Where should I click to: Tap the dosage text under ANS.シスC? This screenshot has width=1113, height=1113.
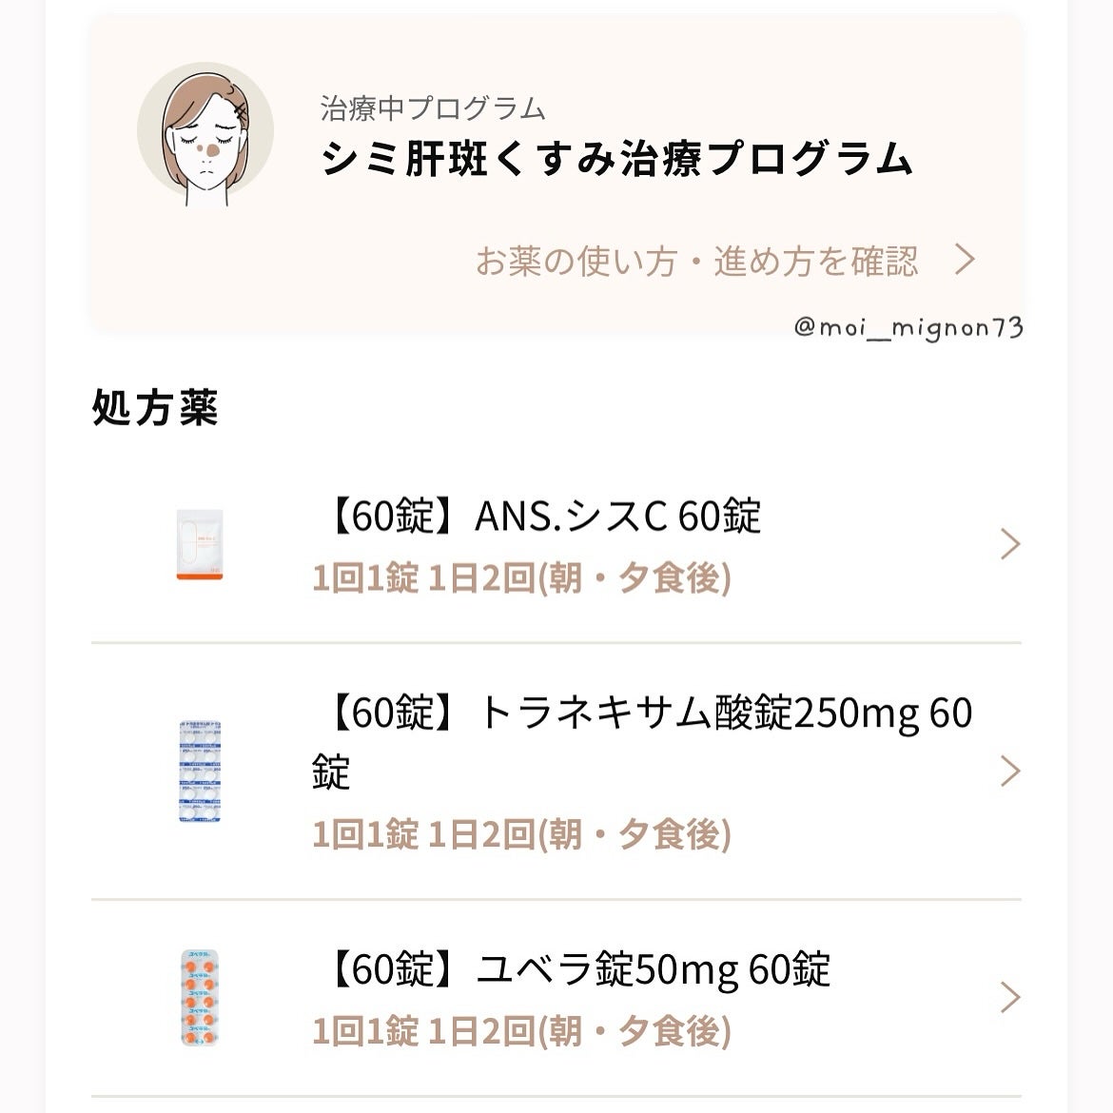[521, 577]
